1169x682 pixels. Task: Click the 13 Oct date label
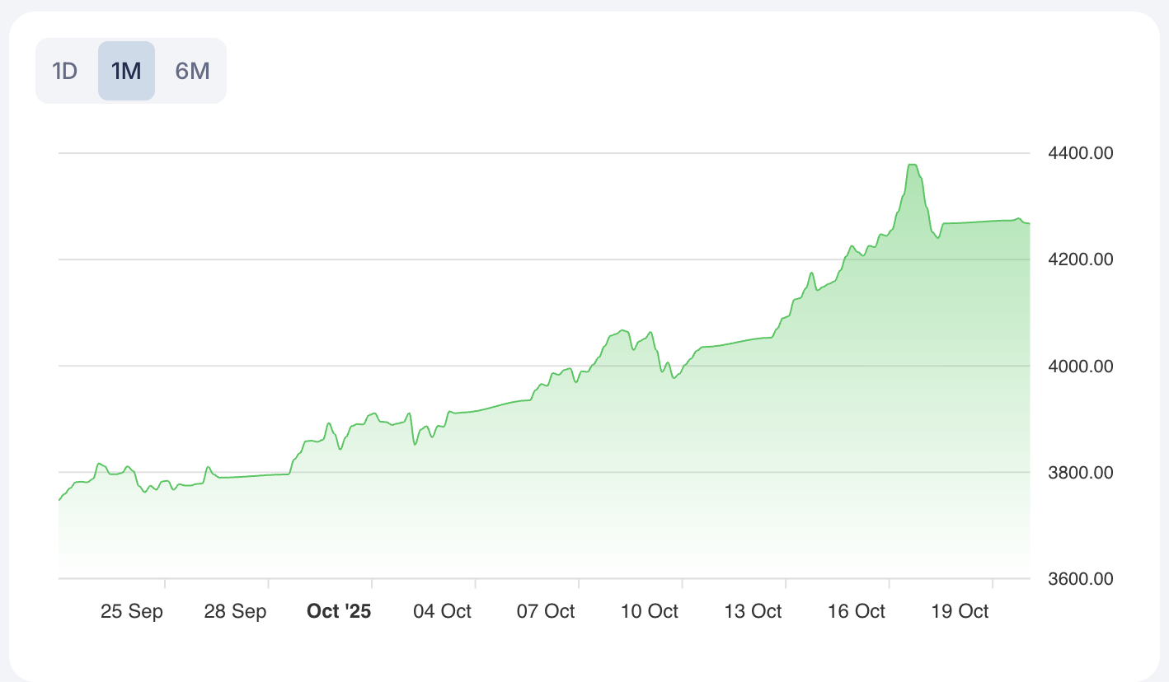[753, 611]
